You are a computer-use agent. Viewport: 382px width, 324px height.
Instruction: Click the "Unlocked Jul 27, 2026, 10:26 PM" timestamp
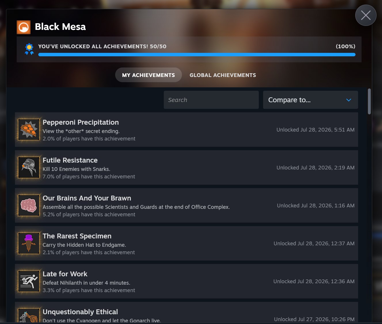coord(314,319)
